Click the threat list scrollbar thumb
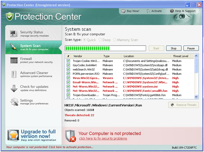 pos(196,66)
